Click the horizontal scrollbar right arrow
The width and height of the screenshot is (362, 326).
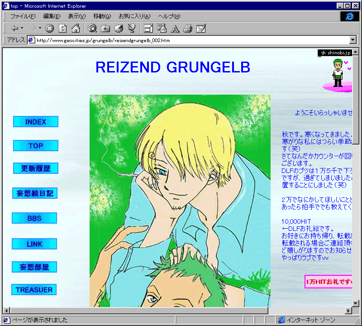[x=348, y=311]
